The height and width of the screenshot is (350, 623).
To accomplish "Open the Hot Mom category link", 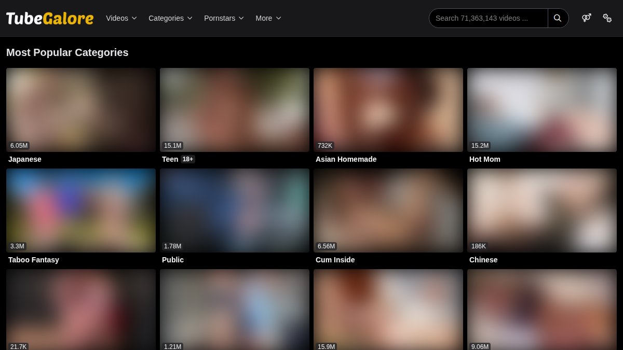I will (485, 159).
